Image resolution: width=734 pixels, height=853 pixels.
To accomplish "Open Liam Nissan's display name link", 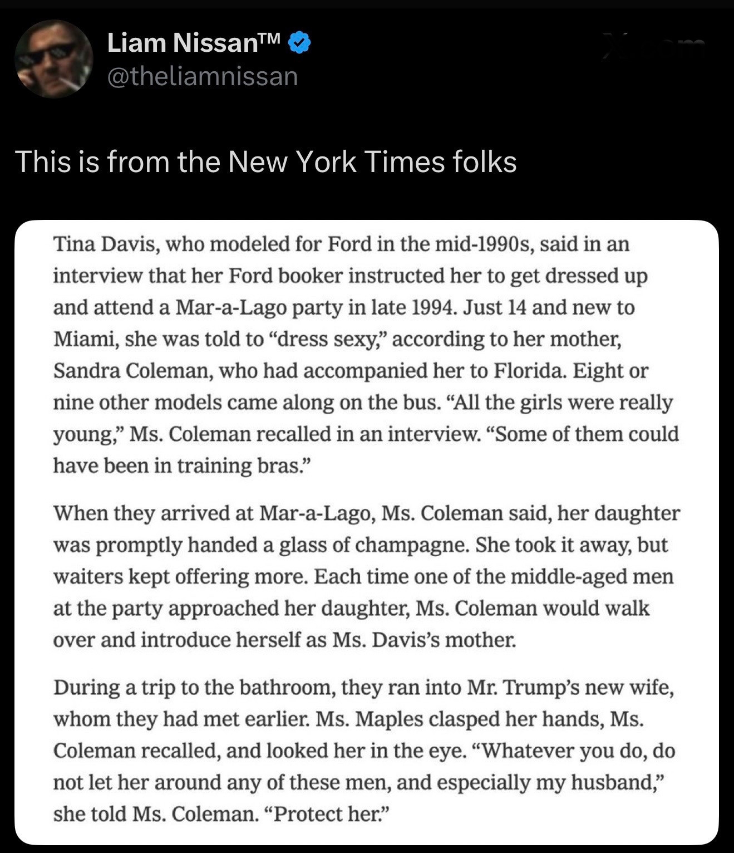I will coord(183,43).
